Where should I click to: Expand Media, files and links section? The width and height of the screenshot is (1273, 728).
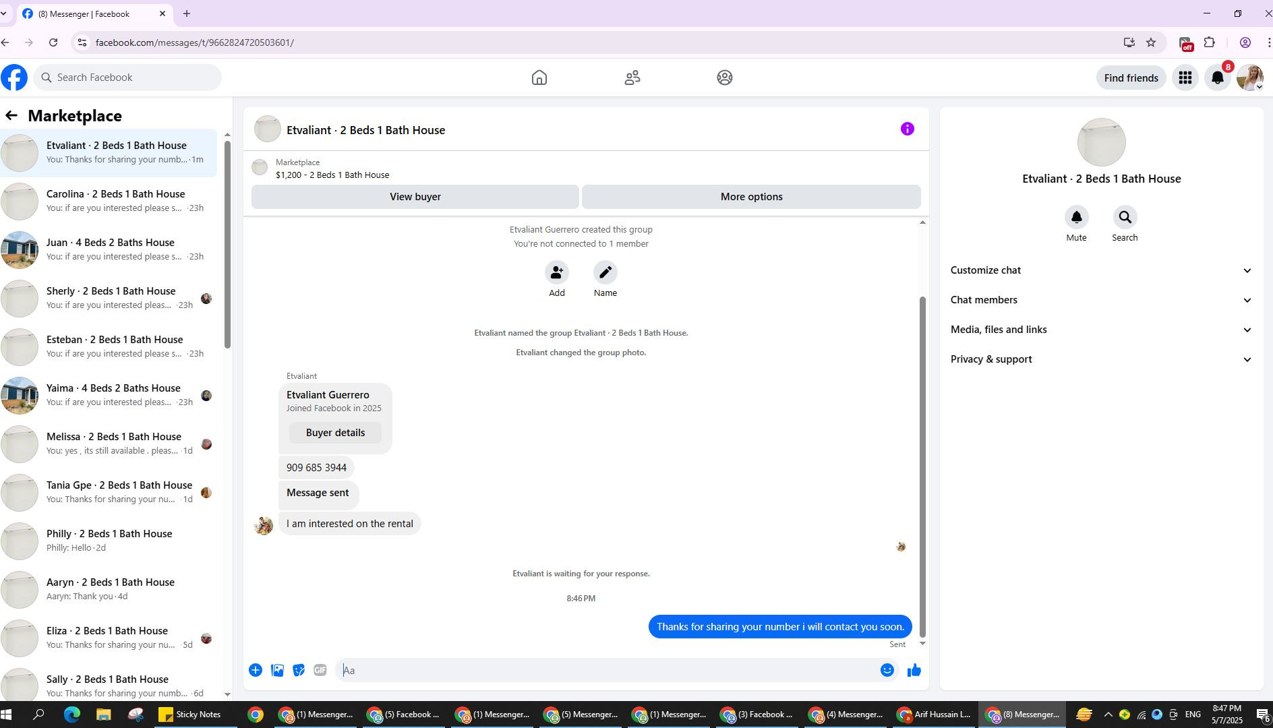[1101, 330]
